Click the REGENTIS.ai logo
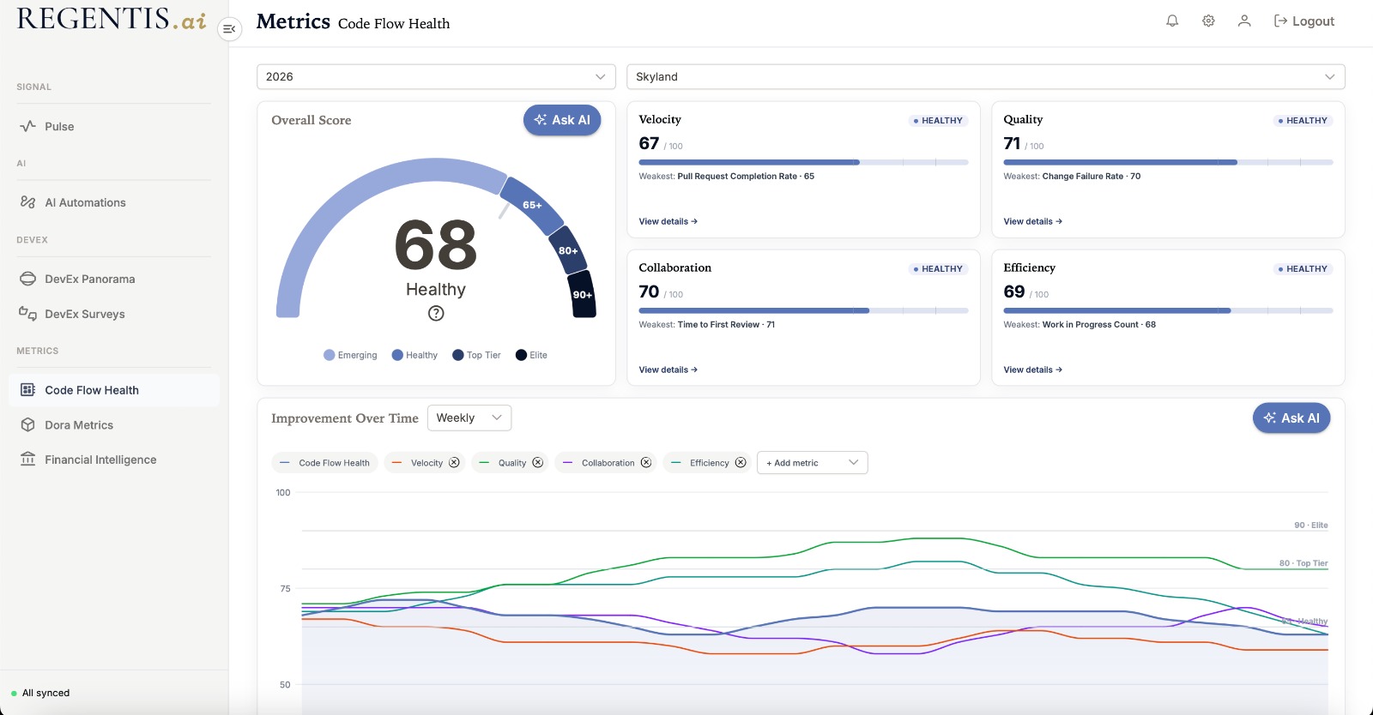The width and height of the screenshot is (1373, 715). pos(112,20)
